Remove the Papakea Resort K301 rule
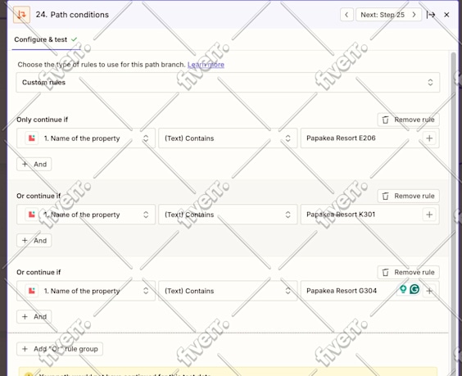 pyautogui.click(x=408, y=196)
